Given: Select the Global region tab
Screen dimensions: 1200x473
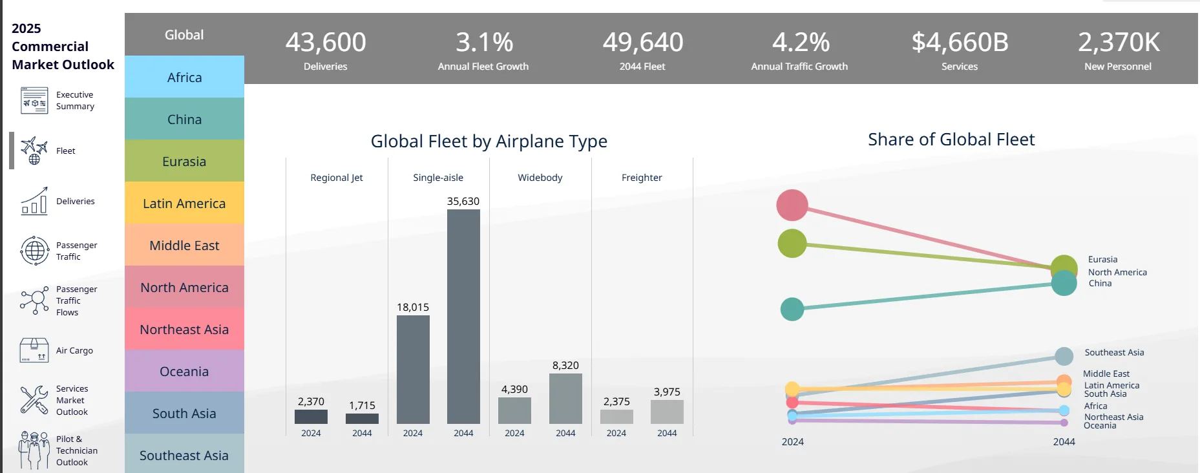Looking at the screenshot, I should [x=184, y=34].
